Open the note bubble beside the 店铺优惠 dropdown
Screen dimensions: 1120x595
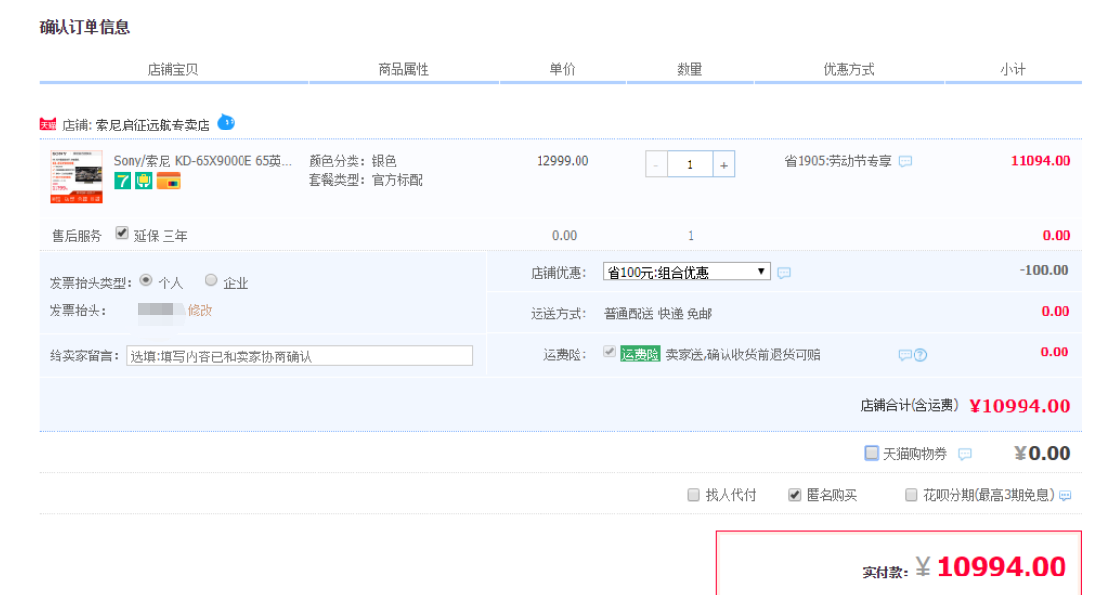[x=784, y=273]
